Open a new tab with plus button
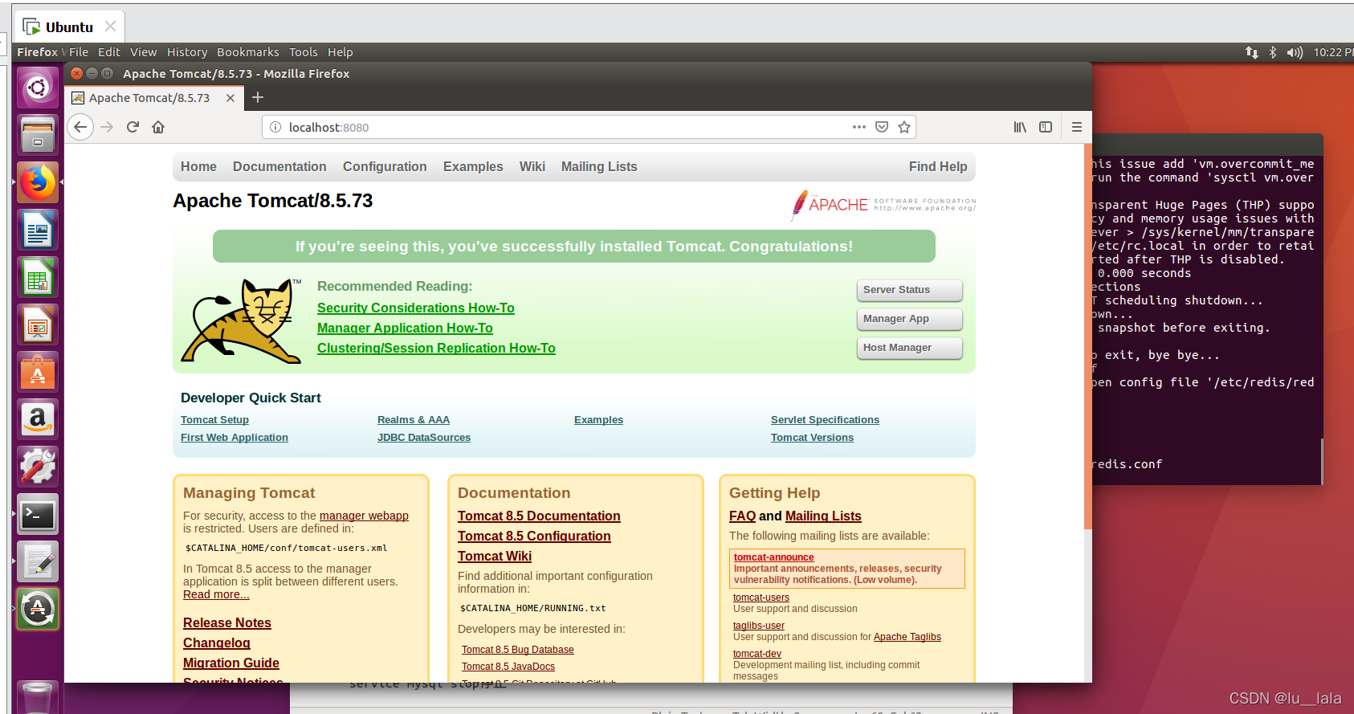 coord(258,97)
